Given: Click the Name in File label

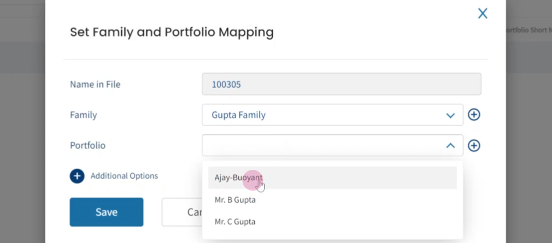Looking at the screenshot, I should click(x=95, y=85).
